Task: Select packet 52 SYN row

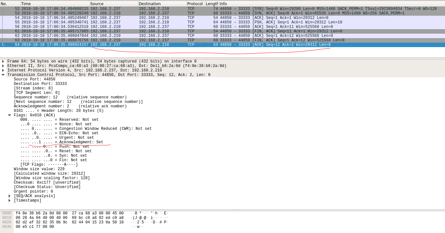Action: (x=222, y=9)
